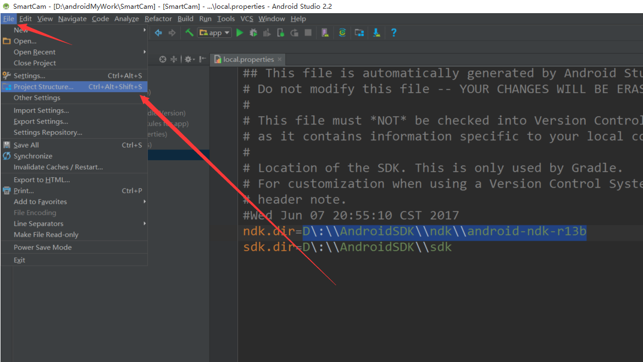The width and height of the screenshot is (643, 362).
Task: Open Other Settings menu item
Action: pyautogui.click(x=74, y=98)
